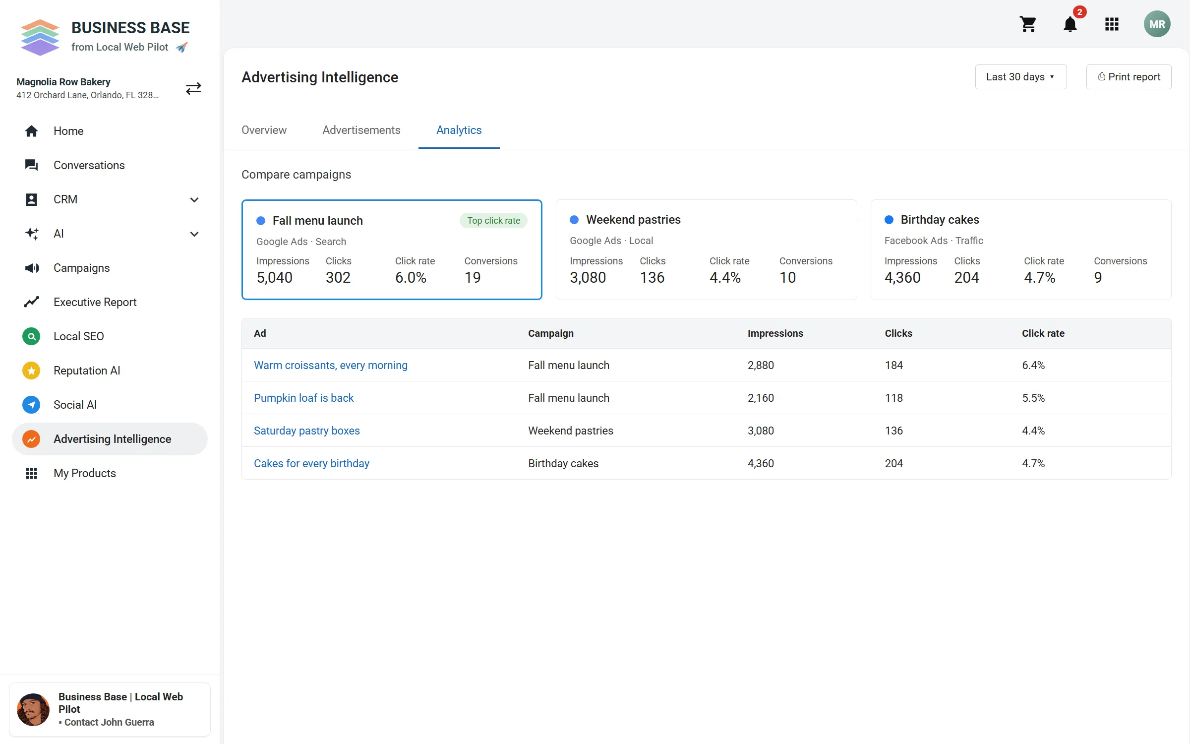The image size is (1190, 744).
Task: Switch to the Advertisements tab
Action: tap(361, 130)
